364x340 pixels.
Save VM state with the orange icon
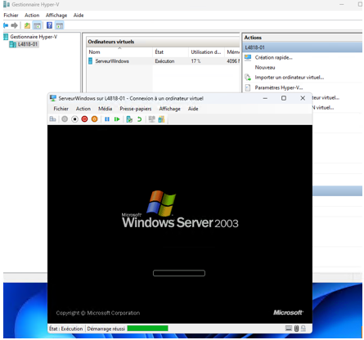(x=94, y=119)
